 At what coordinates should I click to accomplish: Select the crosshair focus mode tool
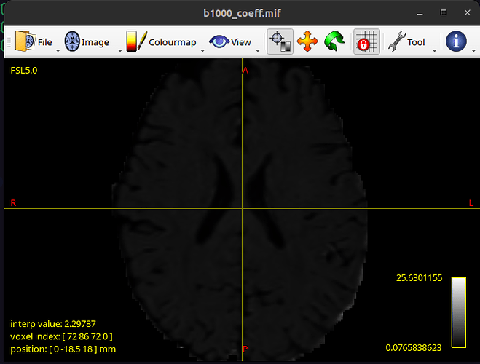(280, 42)
